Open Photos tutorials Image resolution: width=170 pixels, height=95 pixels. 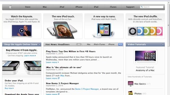pos(138,93)
